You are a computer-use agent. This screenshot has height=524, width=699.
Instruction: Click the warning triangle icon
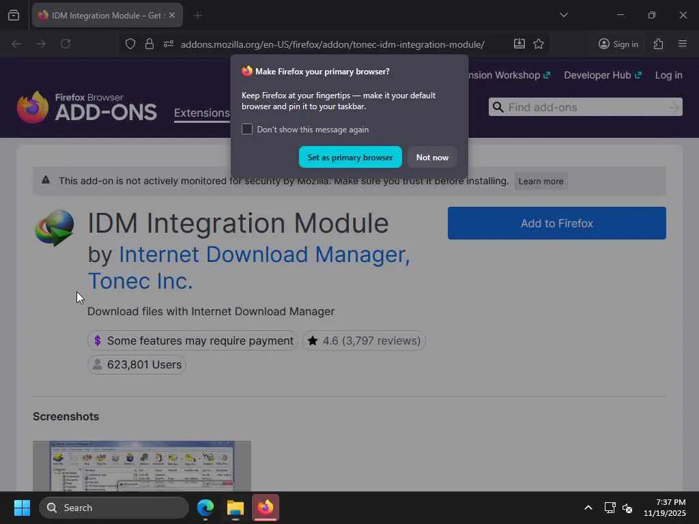click(x=46, y=180)
